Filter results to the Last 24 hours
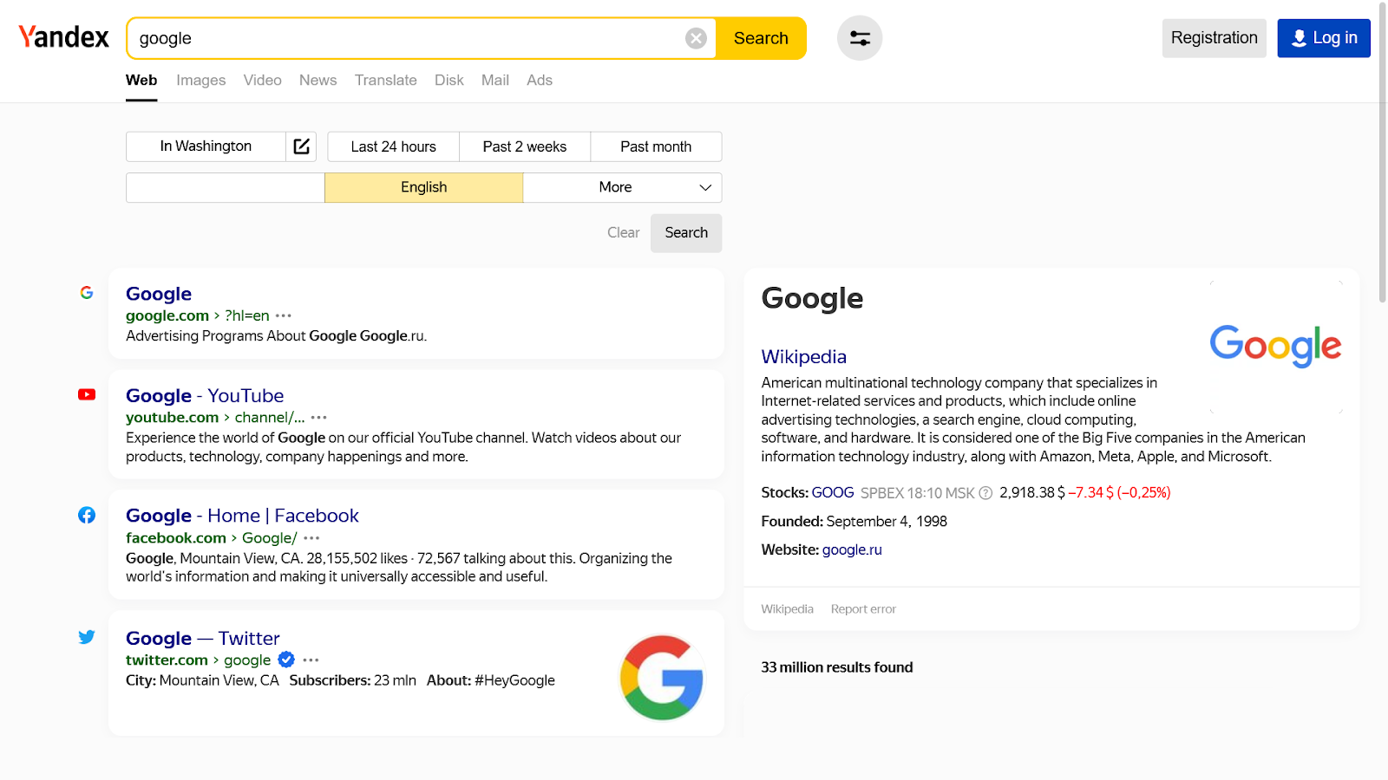Image resolution: width=1388 pixels, height=780 pixels. tap(394, 146)
